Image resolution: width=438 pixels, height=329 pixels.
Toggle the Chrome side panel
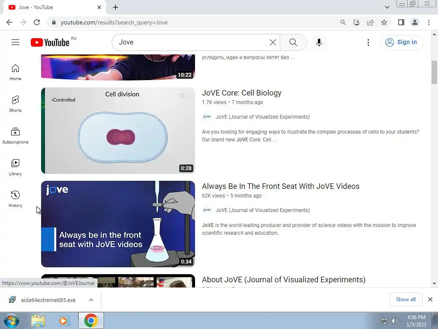click(x=401, y=22)
